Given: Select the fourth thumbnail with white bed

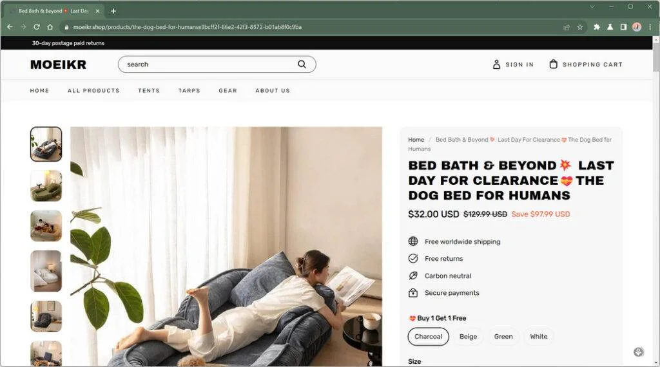Looking at the screenshot, I should point(46,271).
